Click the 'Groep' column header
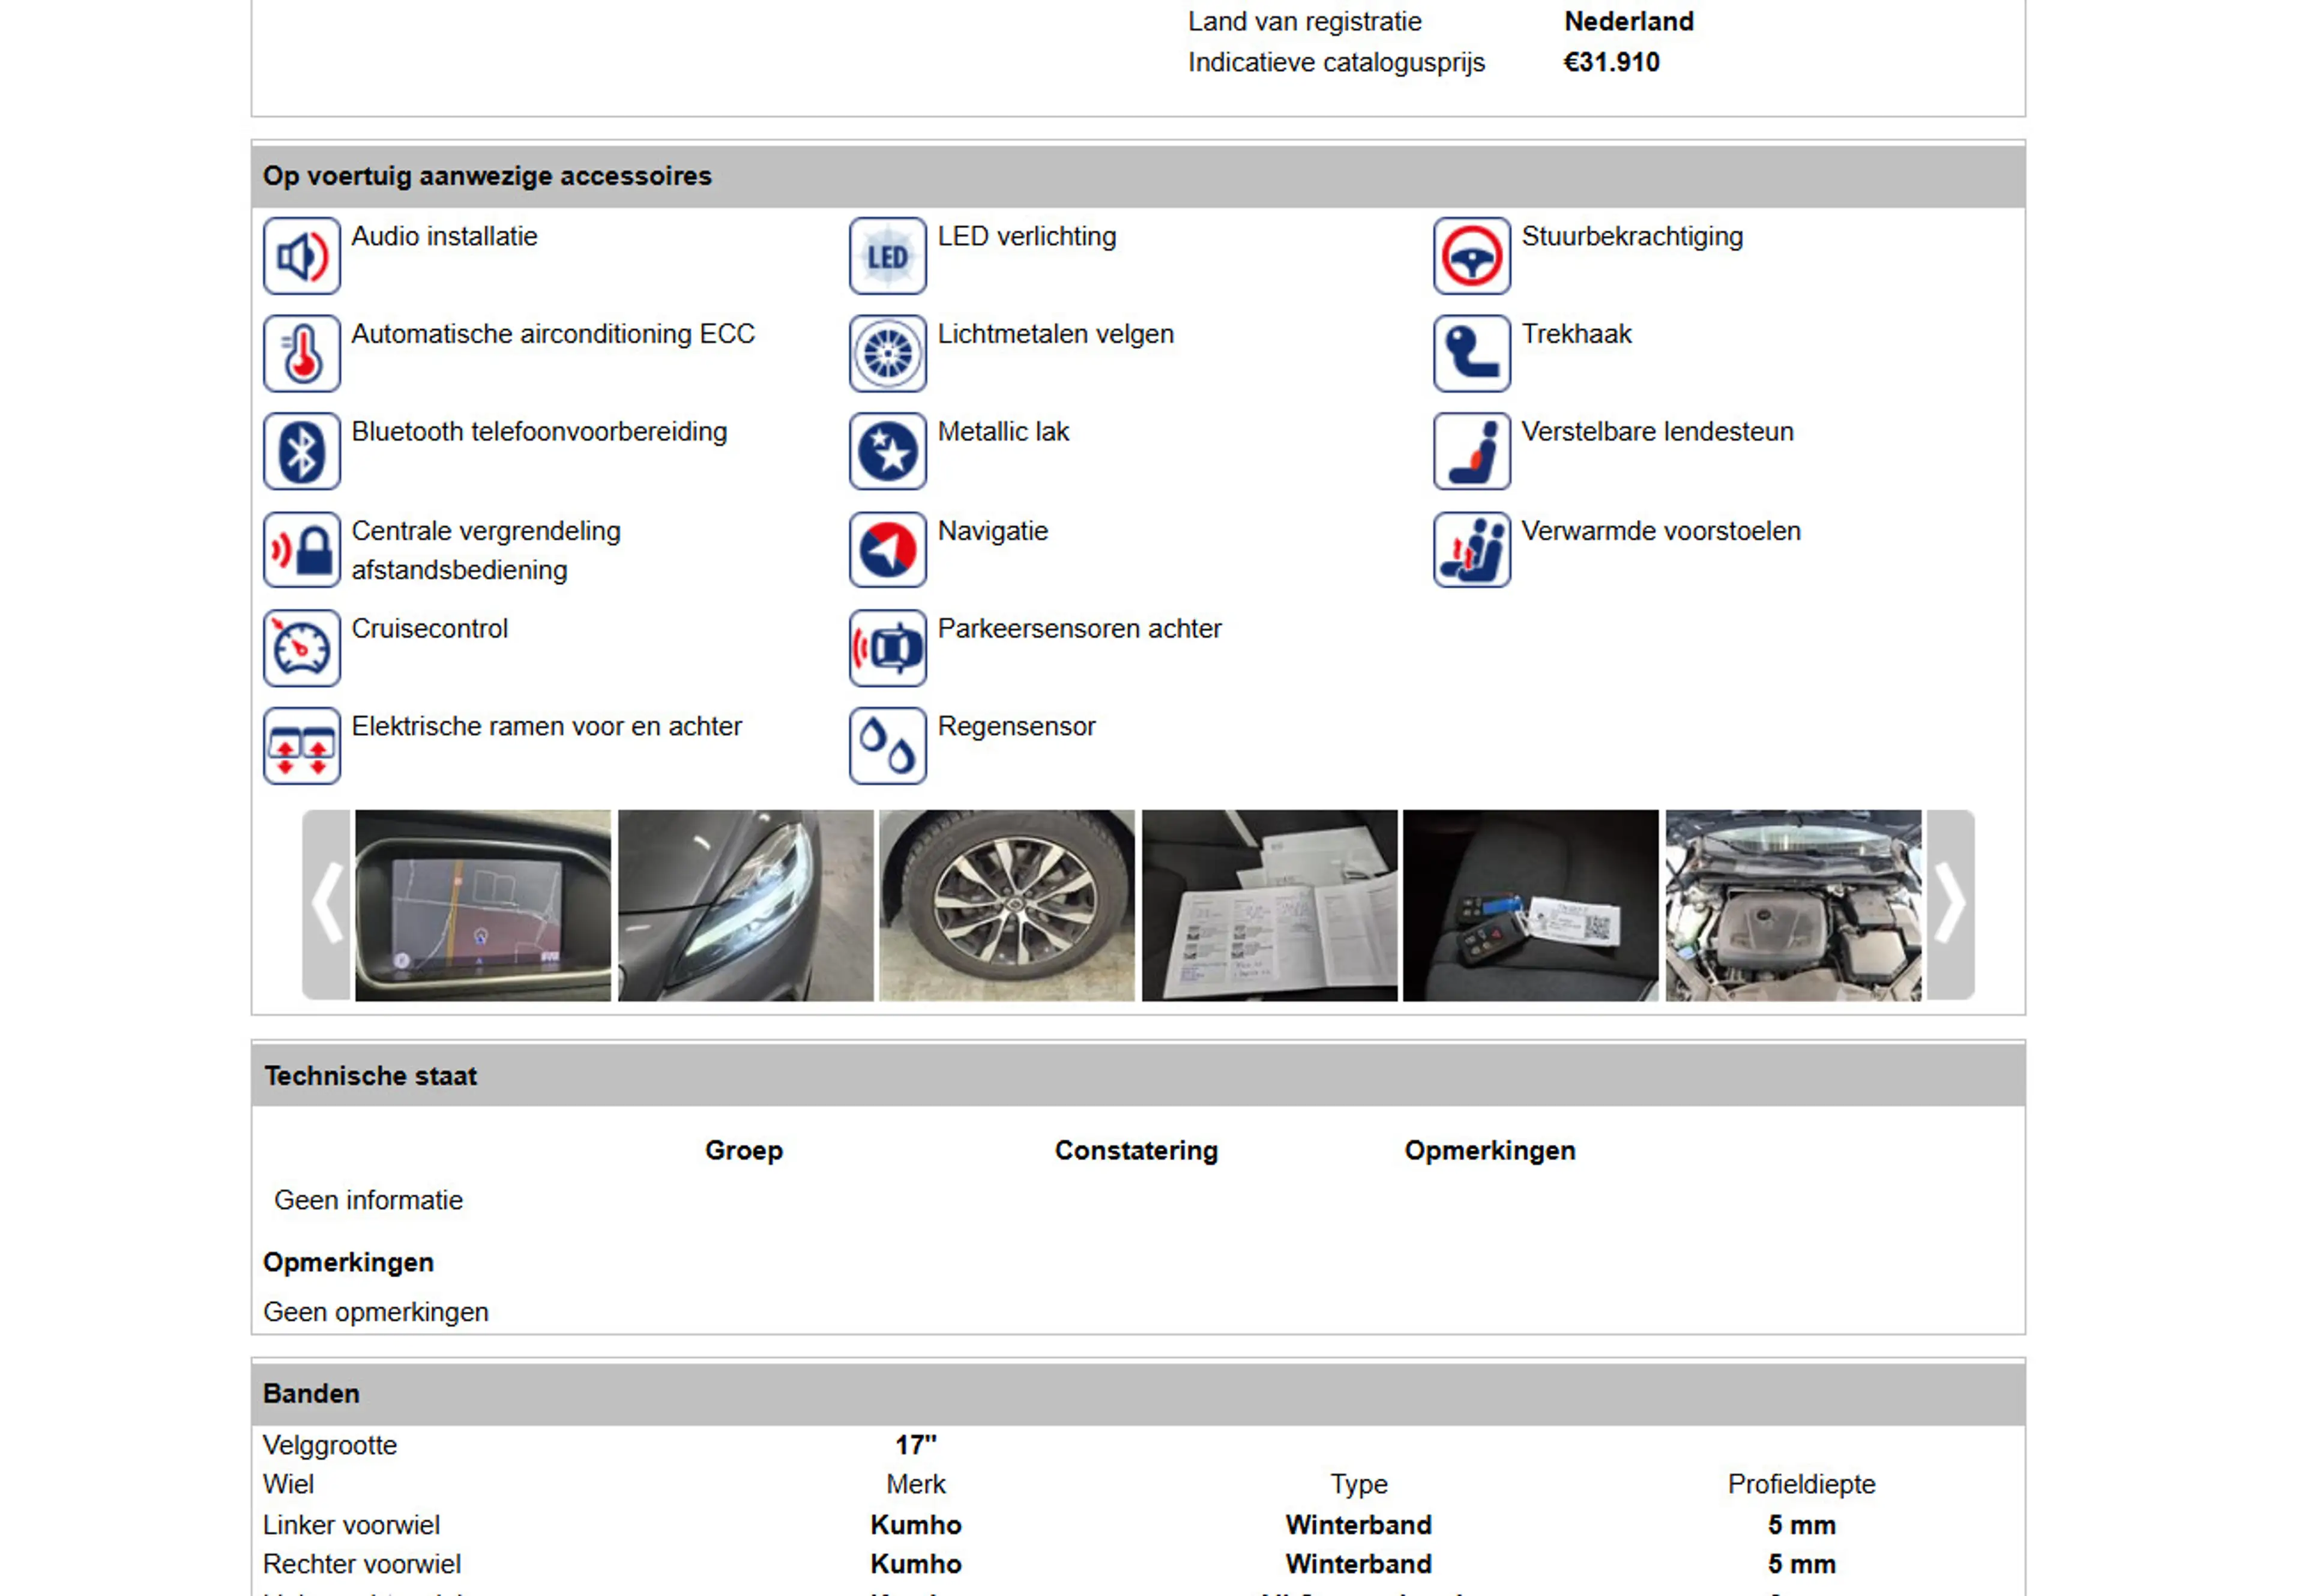 pos(744,1150)
